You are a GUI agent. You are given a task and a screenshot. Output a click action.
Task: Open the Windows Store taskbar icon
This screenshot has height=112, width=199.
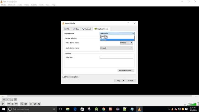pos(82,109)
